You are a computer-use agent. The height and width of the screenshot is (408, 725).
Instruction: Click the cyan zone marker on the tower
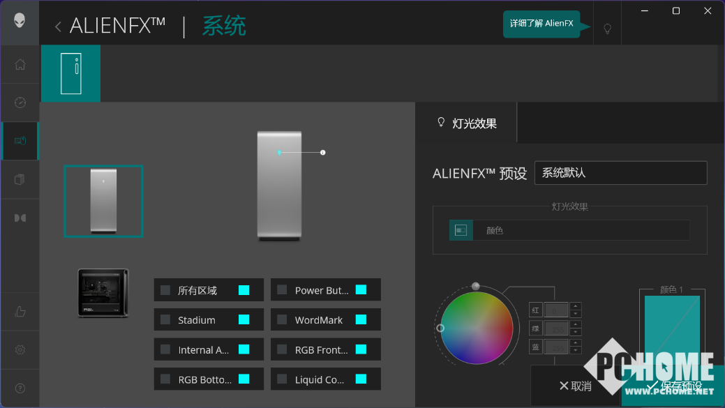tap(279, 153)
